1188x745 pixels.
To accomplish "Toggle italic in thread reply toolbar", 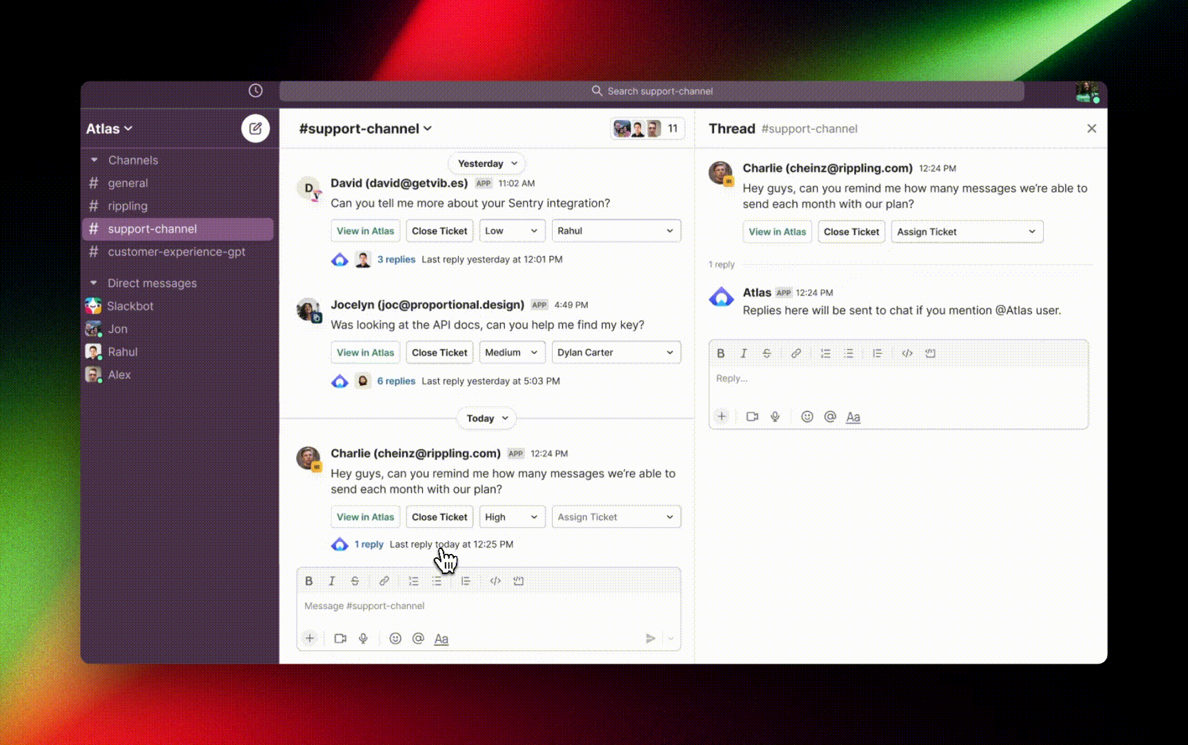I will pos(744,353).
